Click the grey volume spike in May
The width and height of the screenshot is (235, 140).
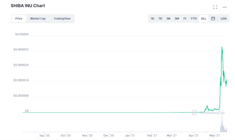point(222,124)
